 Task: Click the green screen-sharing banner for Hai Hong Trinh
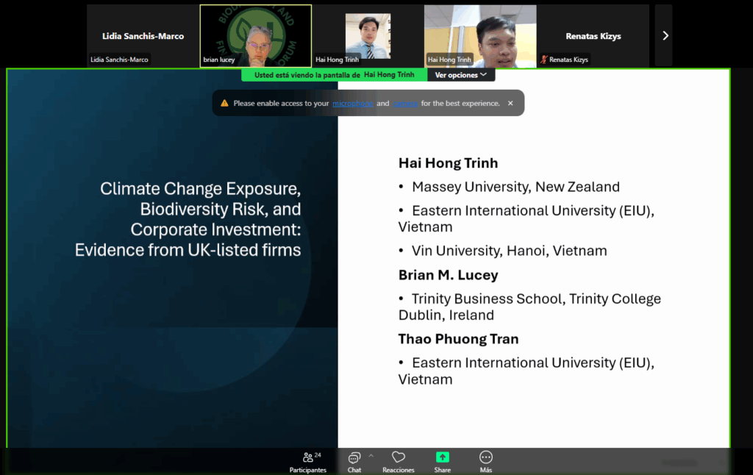335,75
